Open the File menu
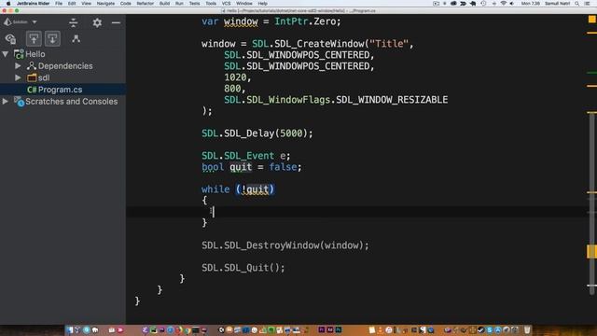 click(x=59, y=4)
